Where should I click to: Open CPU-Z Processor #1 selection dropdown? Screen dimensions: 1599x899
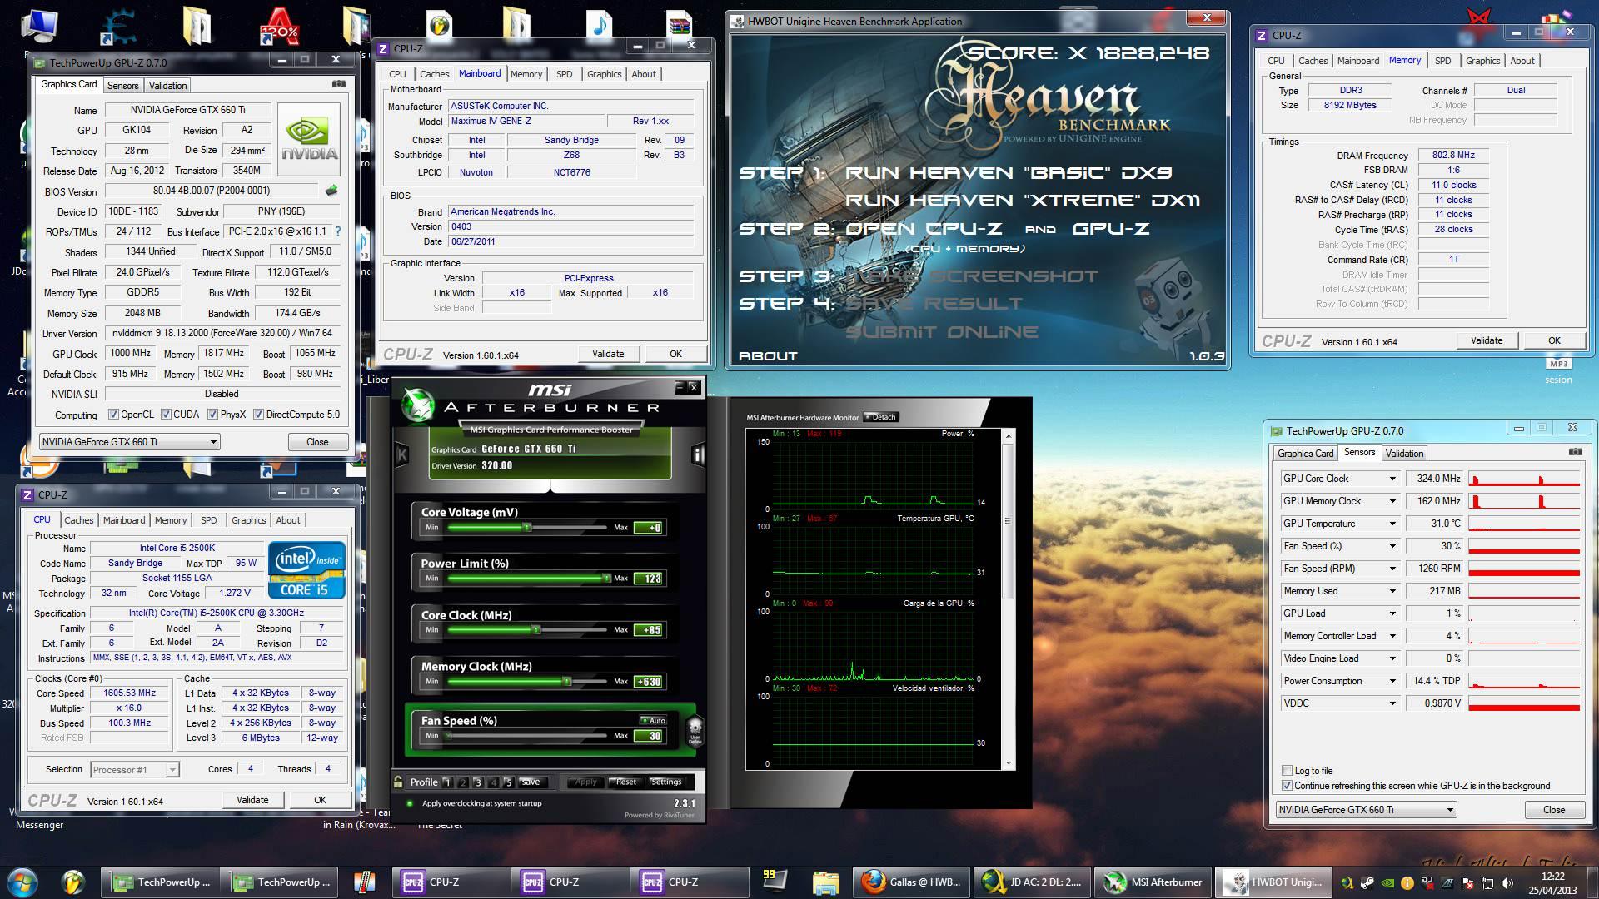coord(134,770)
